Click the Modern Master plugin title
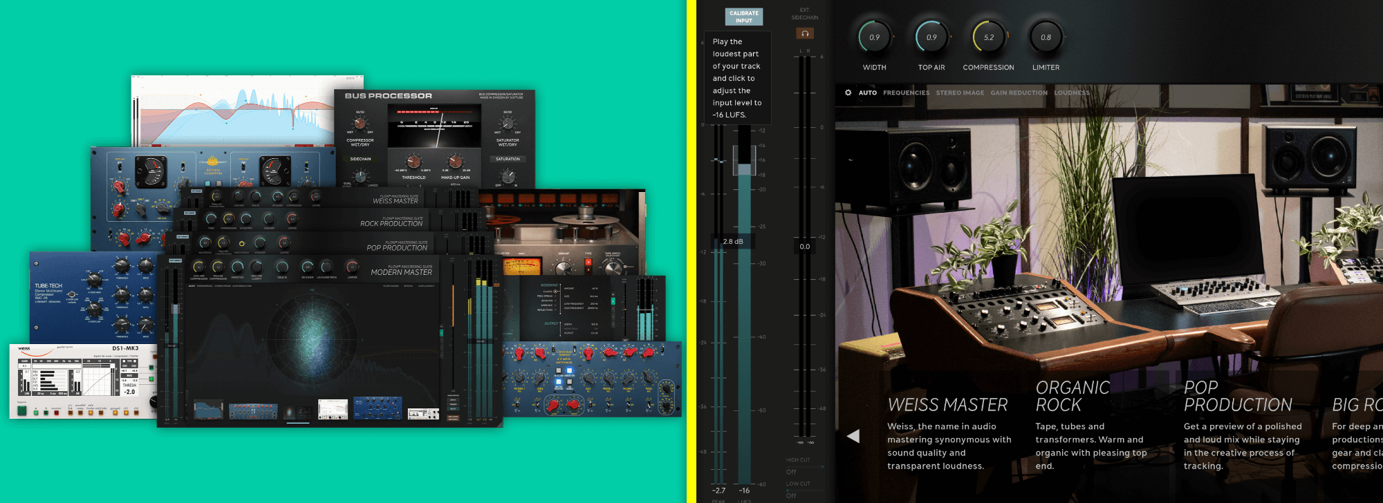The height and width of the screenshot is (503, 1383). pos(401,272)
